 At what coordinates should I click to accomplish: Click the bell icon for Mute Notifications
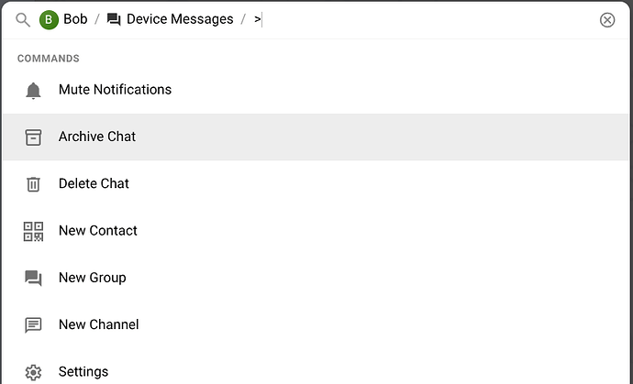click(33, 91)
